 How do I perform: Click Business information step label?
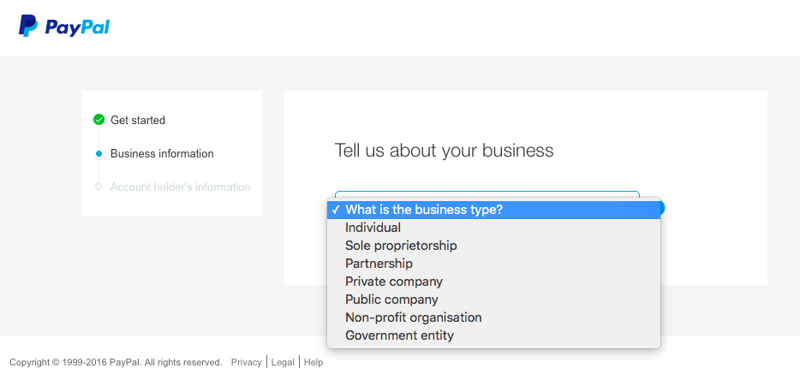162,153
